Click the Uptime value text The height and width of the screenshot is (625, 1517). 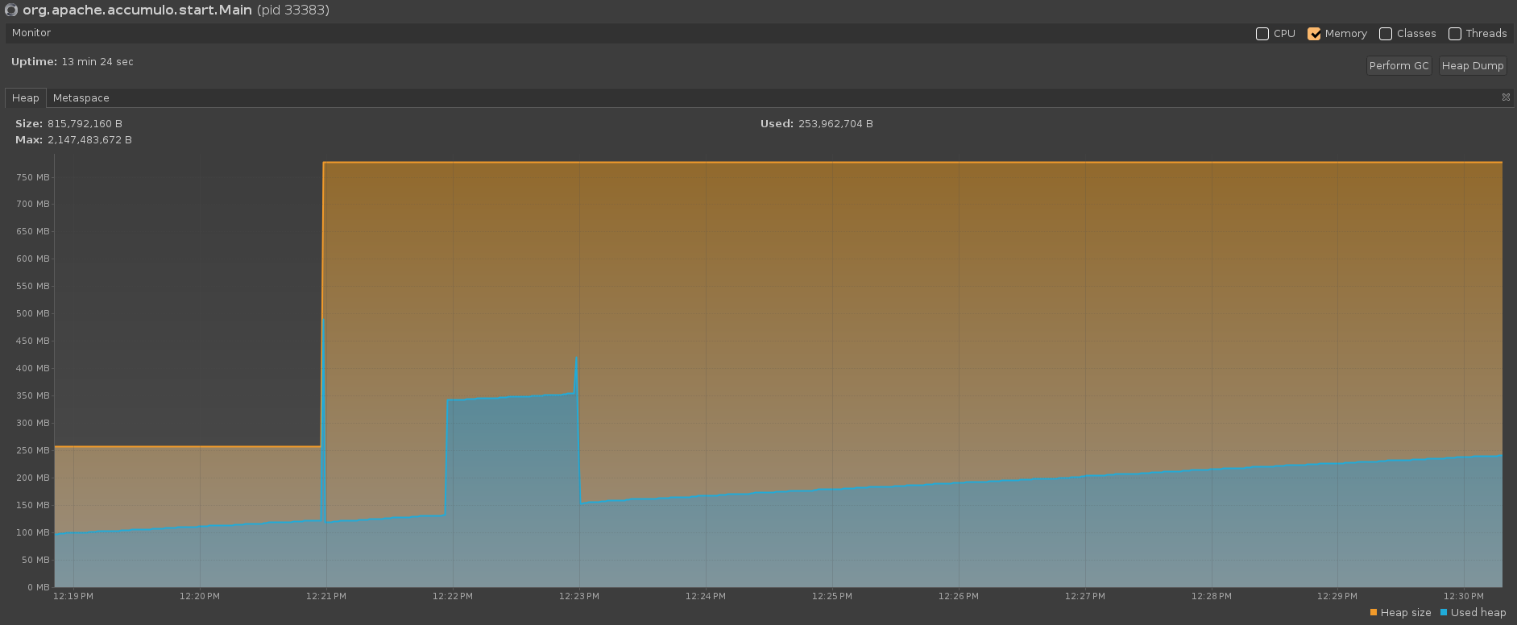point(97,62)
